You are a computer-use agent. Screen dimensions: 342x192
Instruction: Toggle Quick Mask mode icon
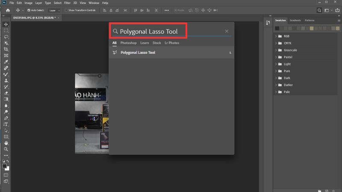6,175
